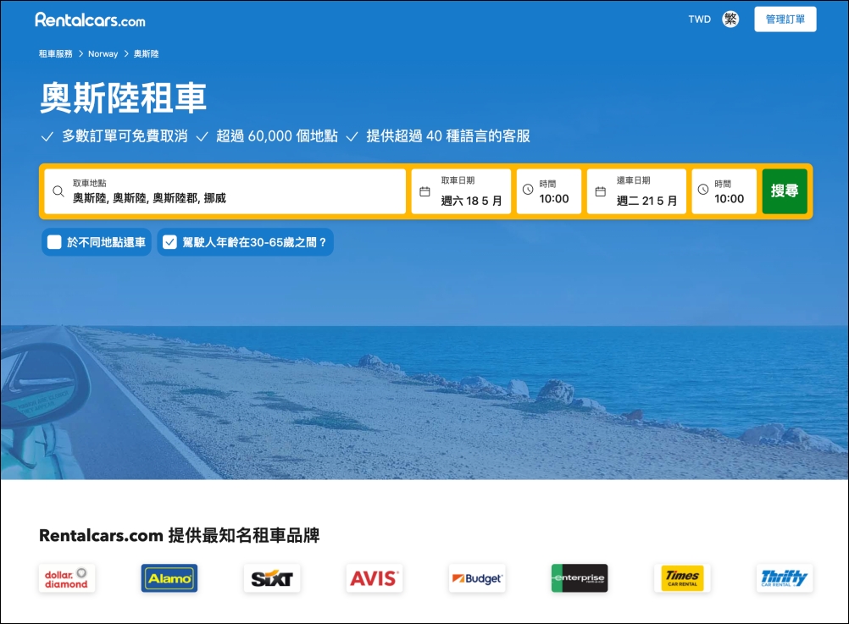Open the TWD currency selector
The width and height of the screenshot is (849, 624).
tap(699, 19)
